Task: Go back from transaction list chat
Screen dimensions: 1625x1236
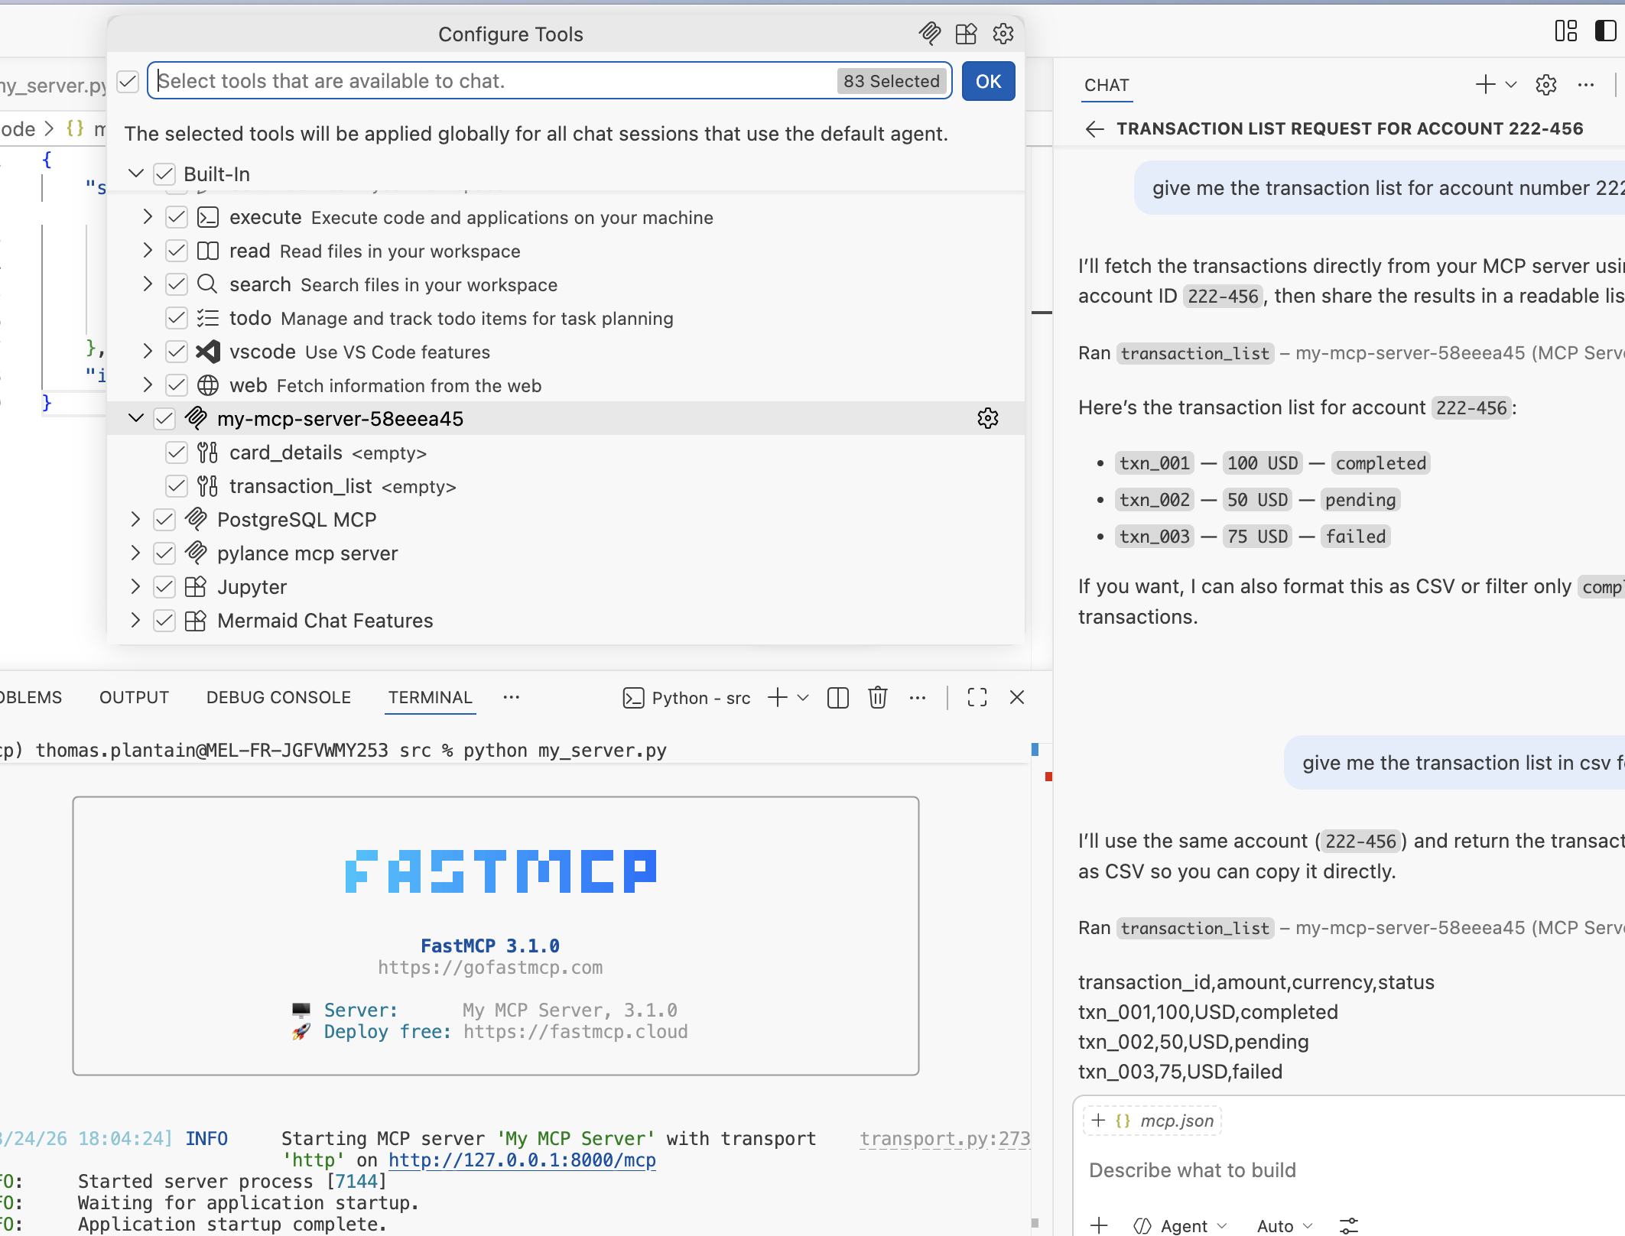Action: [1094, 128]
